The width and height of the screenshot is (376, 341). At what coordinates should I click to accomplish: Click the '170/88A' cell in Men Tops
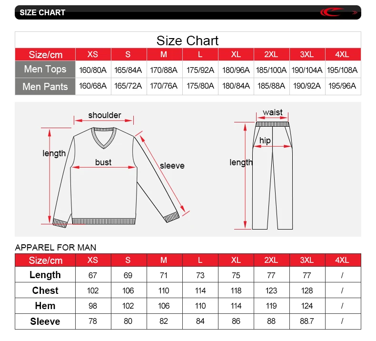tap(164, 70)
